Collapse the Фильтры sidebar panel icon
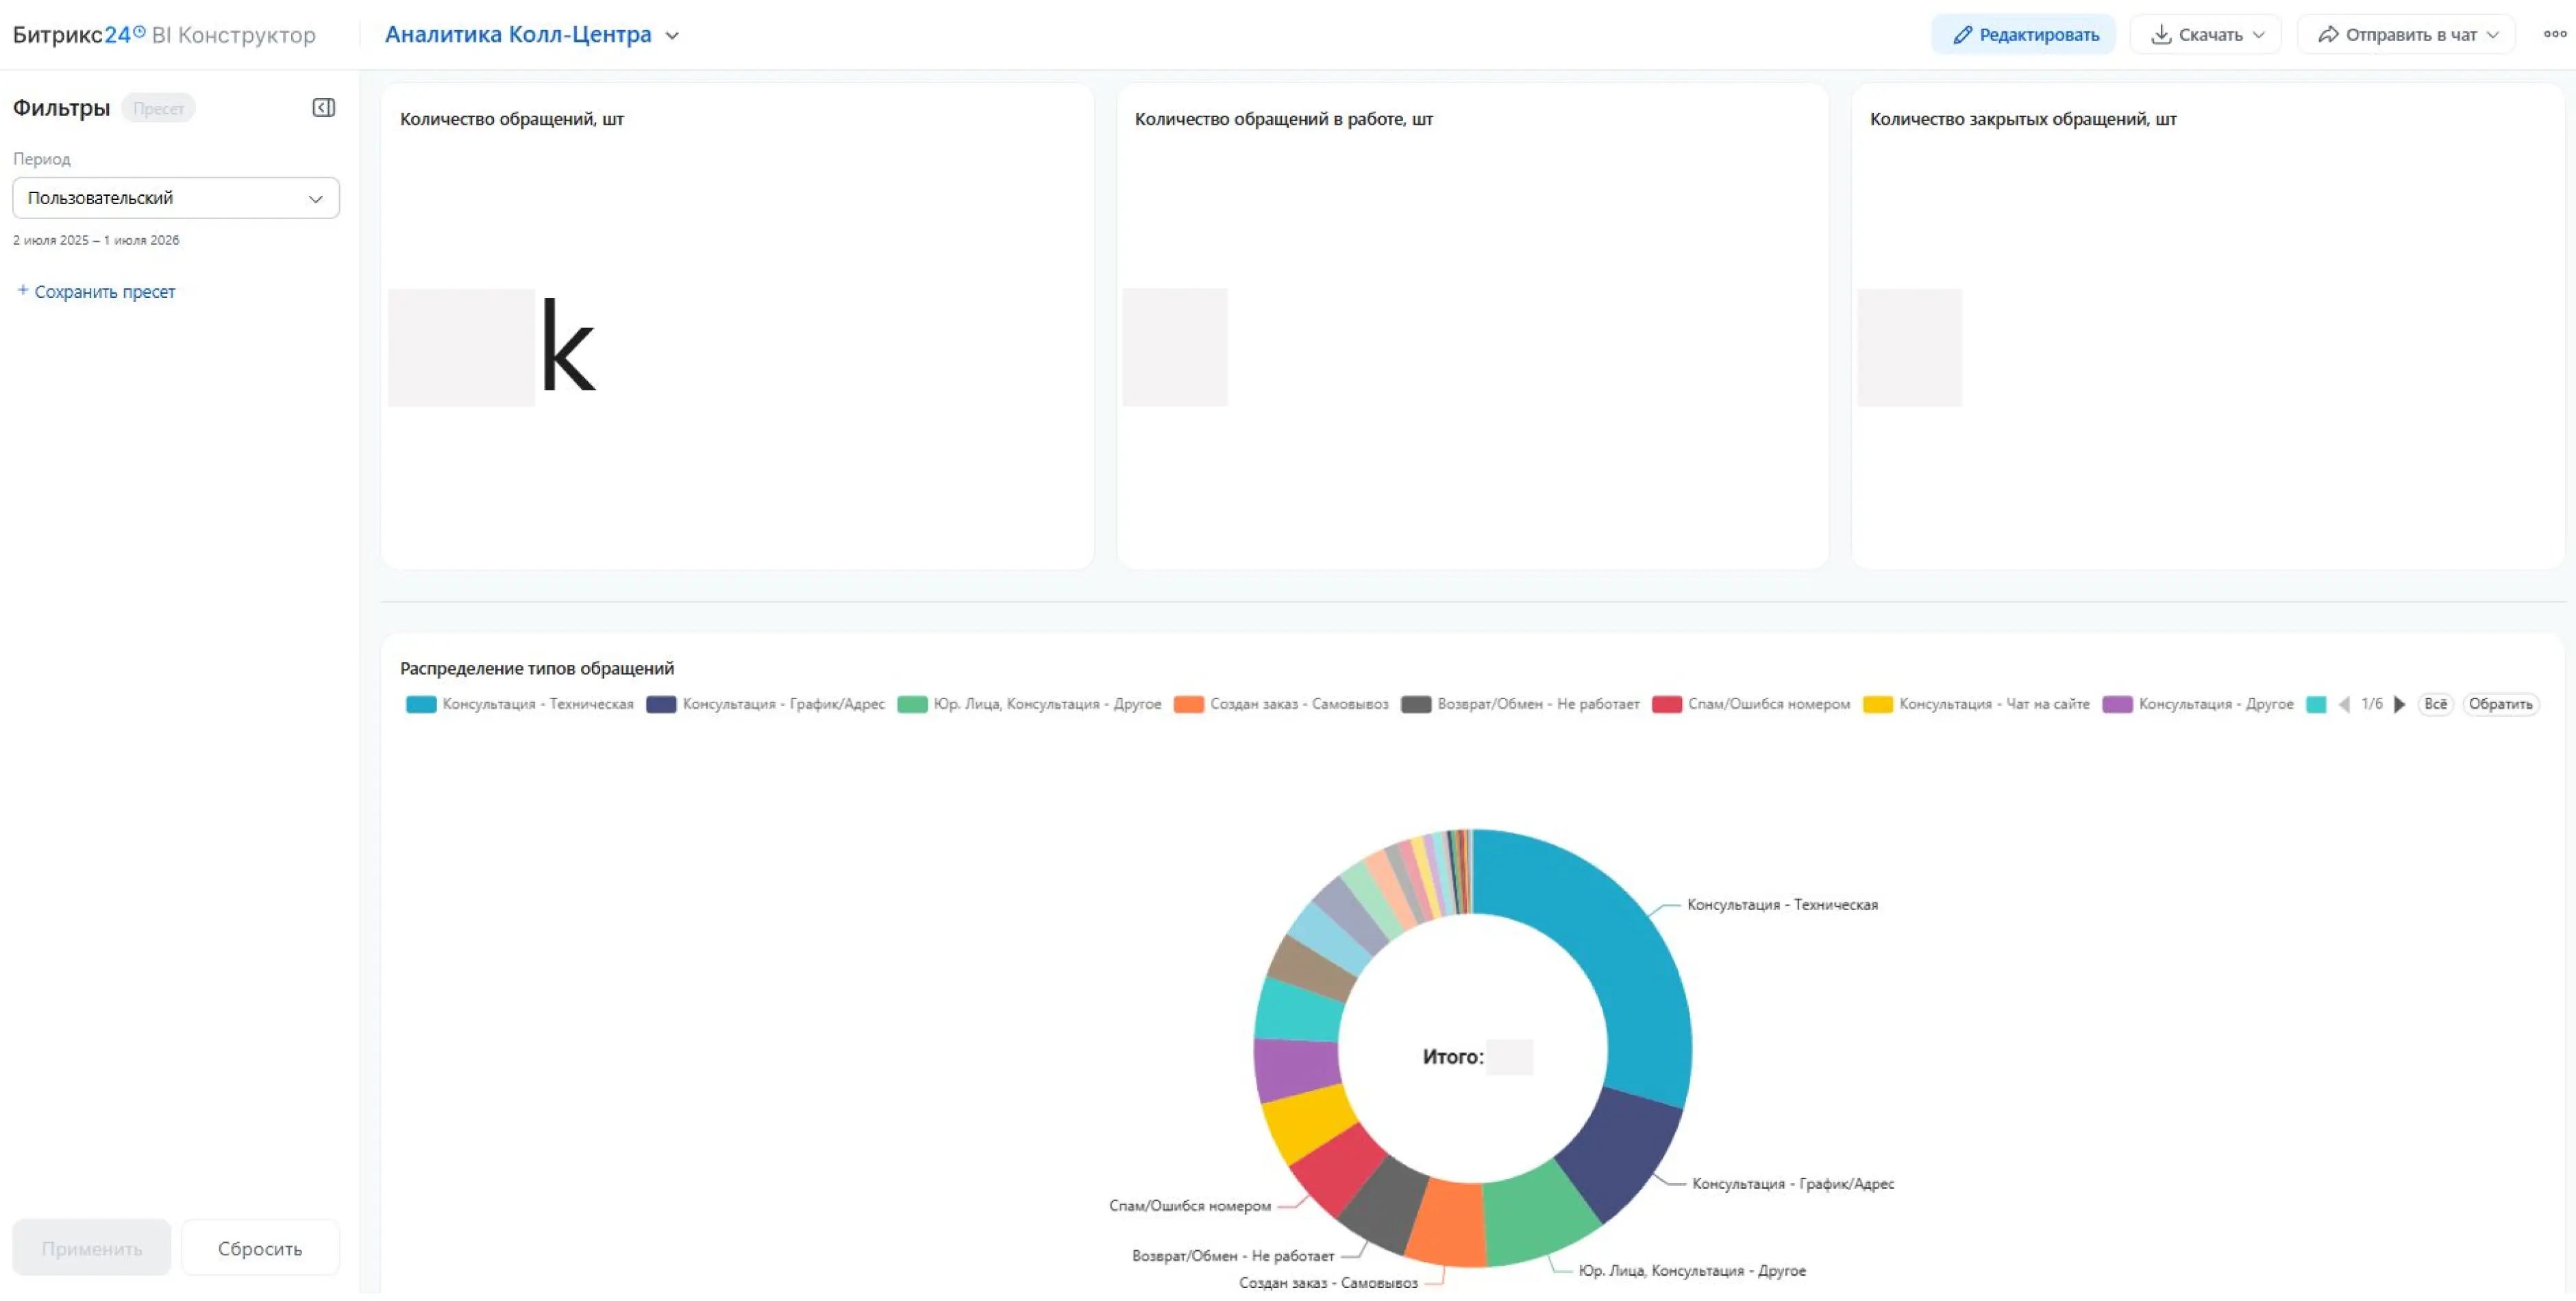Screen dimensions: 2576x1301 point(323,108)
